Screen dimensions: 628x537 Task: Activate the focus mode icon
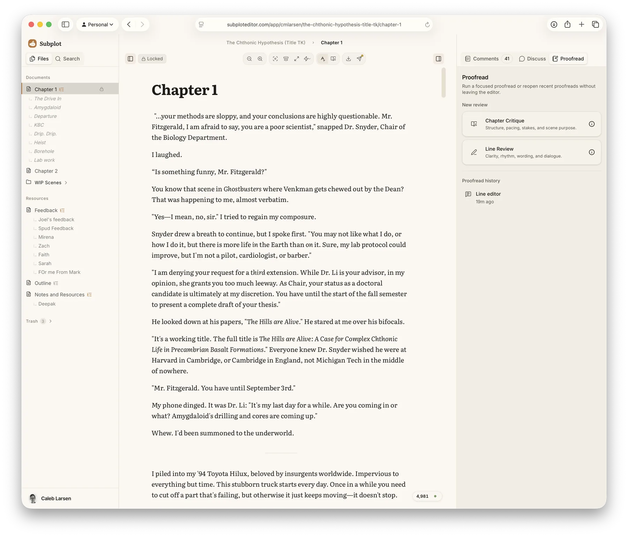tap(275, 59)
